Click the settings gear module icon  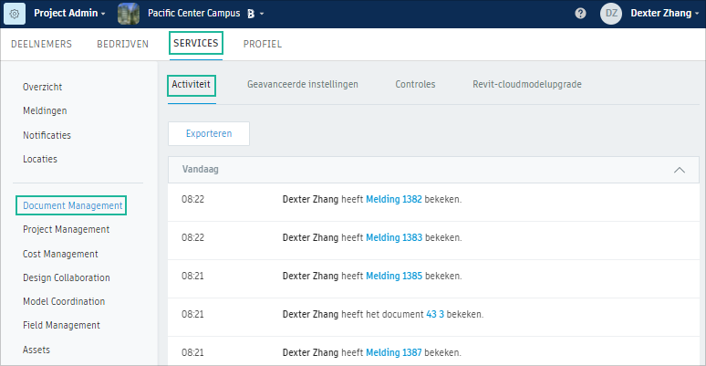click(x=15, y=14)
